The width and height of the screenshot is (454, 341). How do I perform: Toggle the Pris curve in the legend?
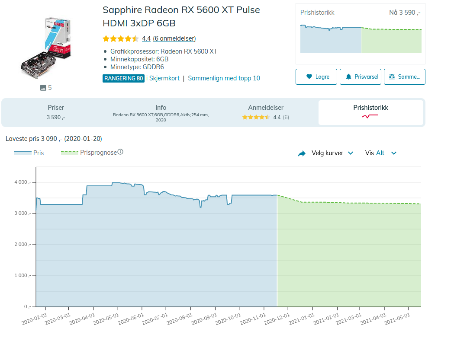click(29, 153)
